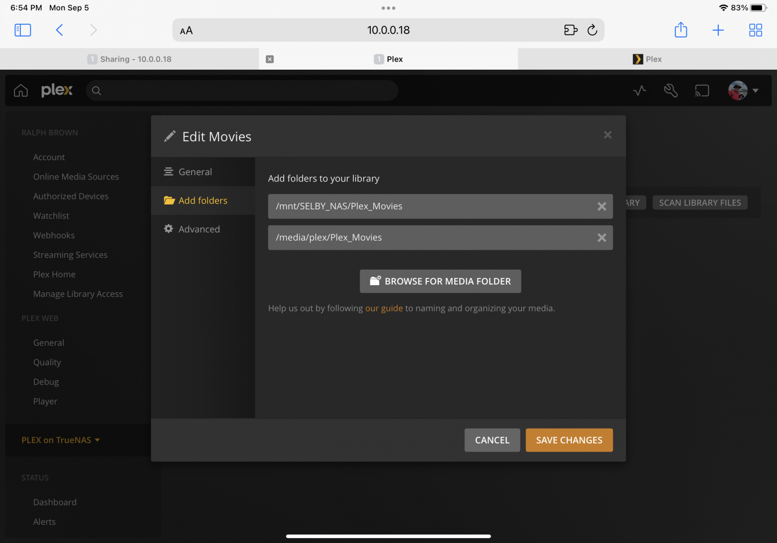Expand the PLEX on TrueNAS server dropdown
The image size is (777, 543).
(61, 440)
